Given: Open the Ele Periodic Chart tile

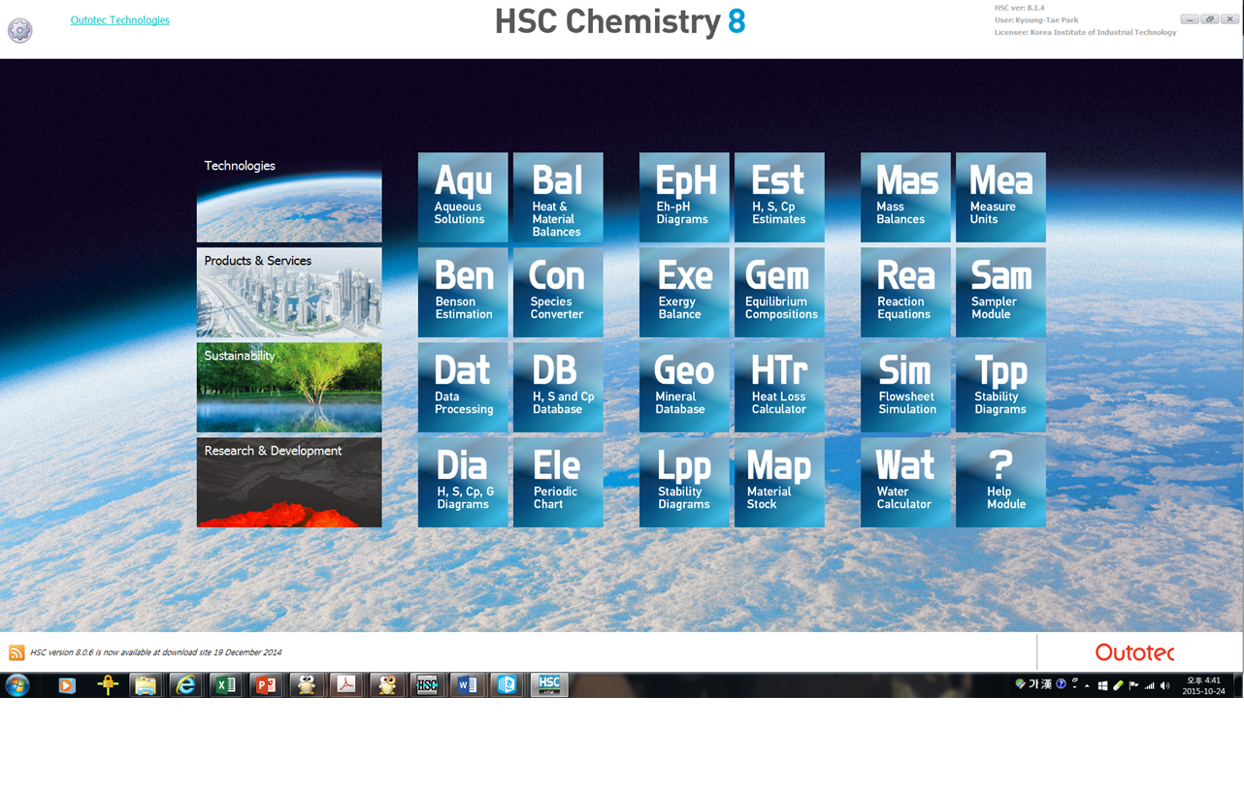Looking at the screenshot, I should pyautogui.click(x=558, y=482).
